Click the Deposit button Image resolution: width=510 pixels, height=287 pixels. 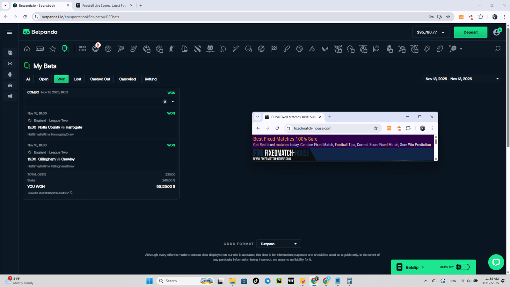point(470,32)
